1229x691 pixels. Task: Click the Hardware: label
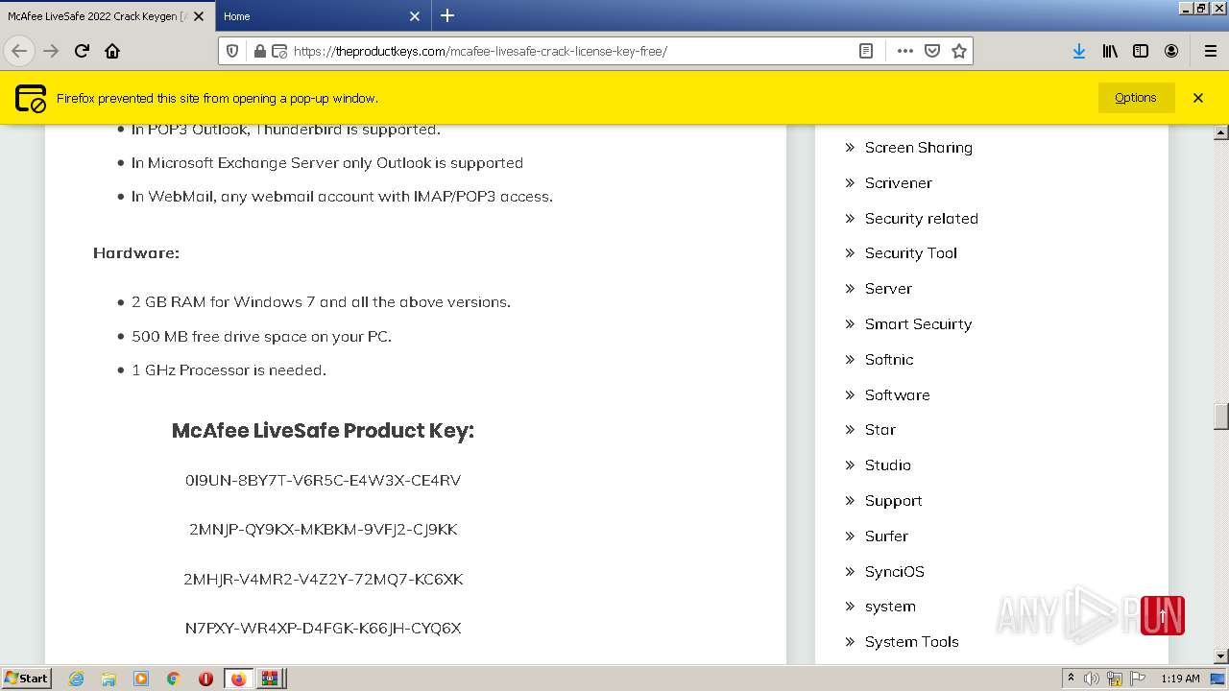pyautogui.click(x=135, y=253)
